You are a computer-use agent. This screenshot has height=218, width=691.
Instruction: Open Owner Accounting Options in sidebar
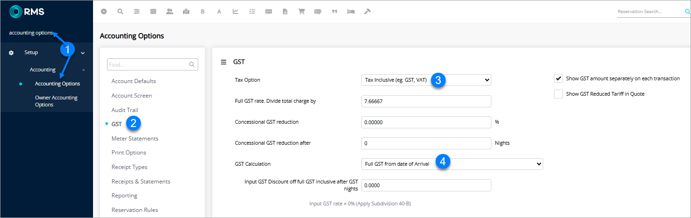point(56,101)
